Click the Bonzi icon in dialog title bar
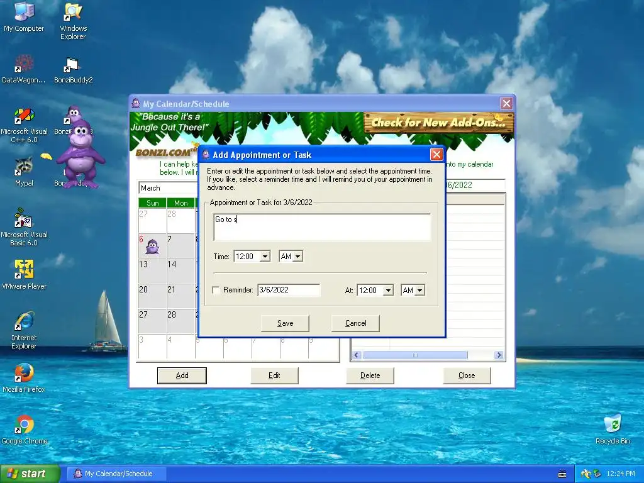The image size is (644, 483). [x=206, y=155]
